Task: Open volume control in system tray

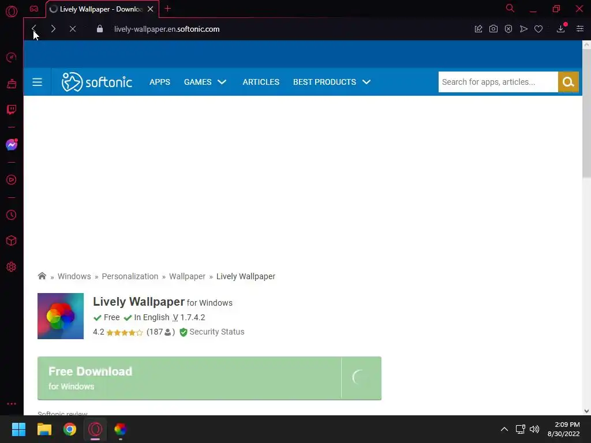Action: pyautogui.click(x=534, y=429)
